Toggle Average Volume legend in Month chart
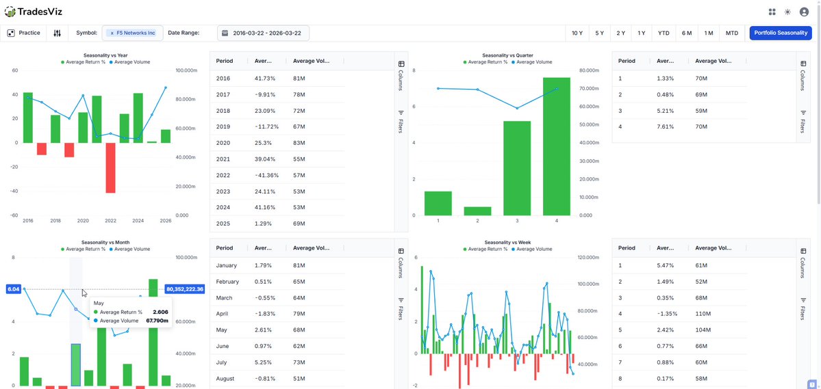The height and width of the screenshot is (389, 821). (x=129, y=249)
